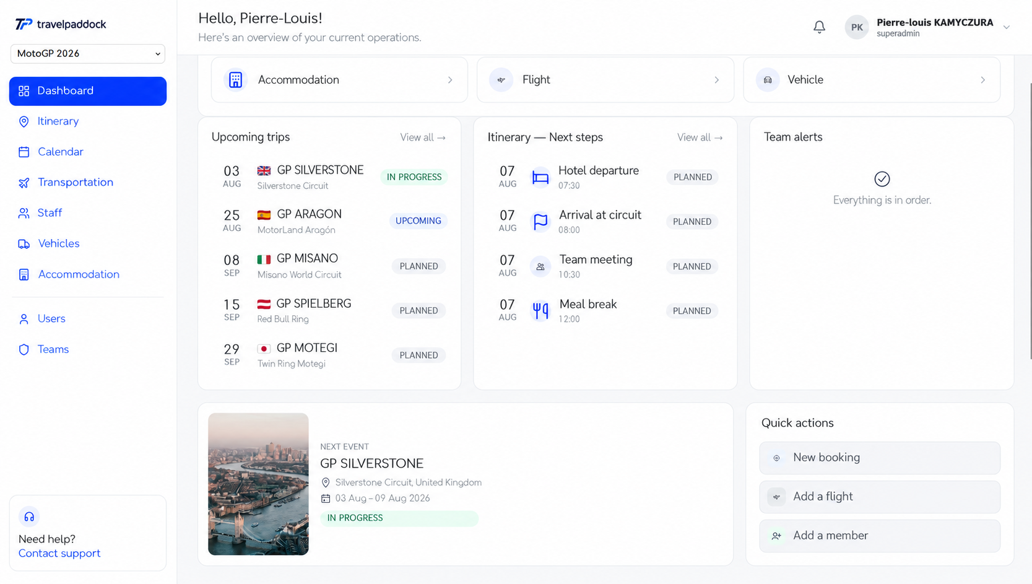Click the Add a flight button
The image size is (1032, 584).
pos(880,497)
